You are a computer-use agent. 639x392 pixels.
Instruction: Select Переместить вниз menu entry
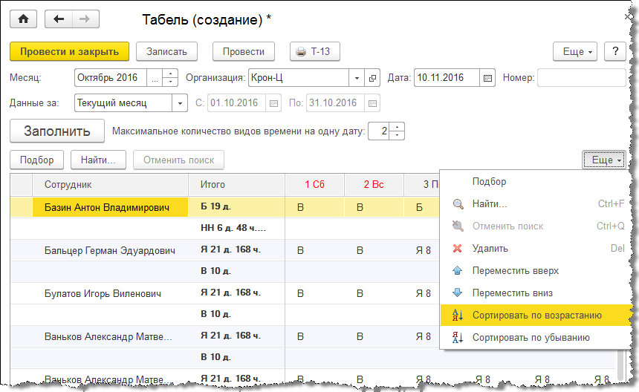click(512, 293)
